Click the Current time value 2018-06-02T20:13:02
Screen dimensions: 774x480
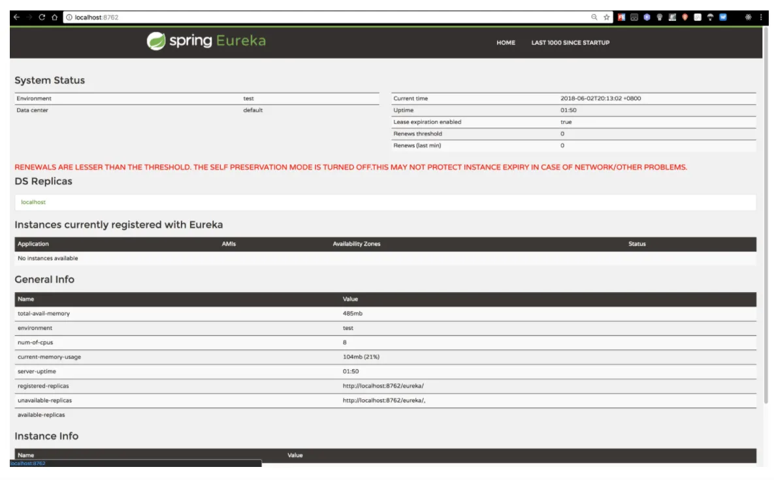point(601,98)
